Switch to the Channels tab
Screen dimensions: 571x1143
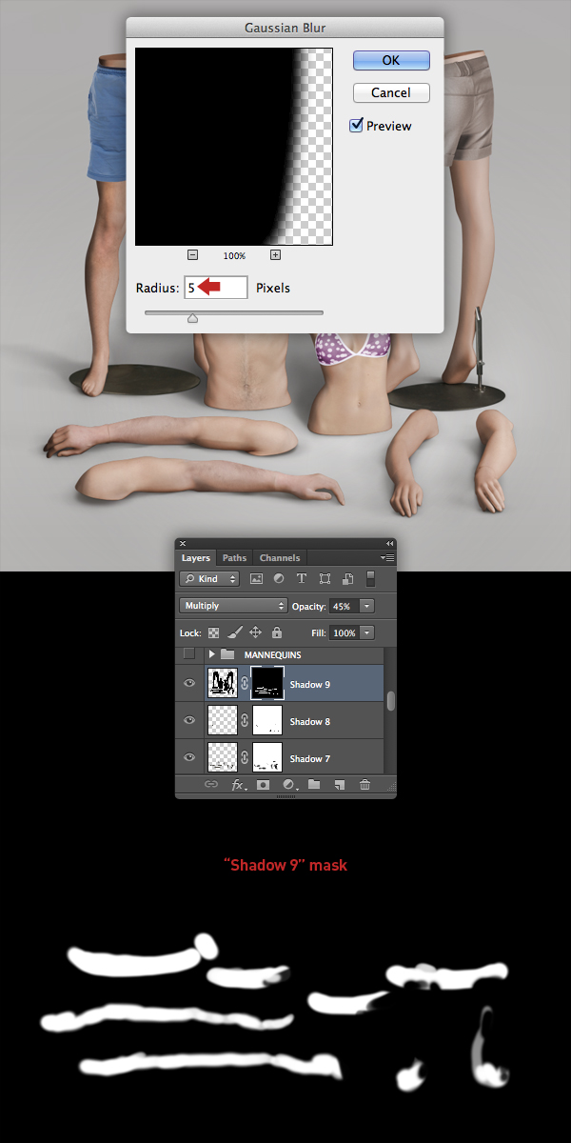(280, 558)
